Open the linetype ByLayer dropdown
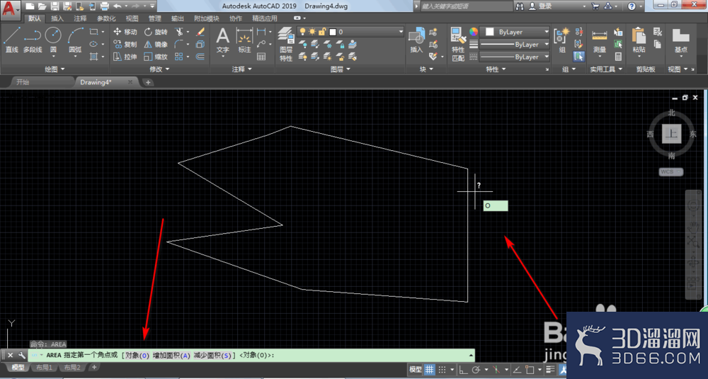Image resolution: width=708 pixels, height=379 pixels. [514, 57]
